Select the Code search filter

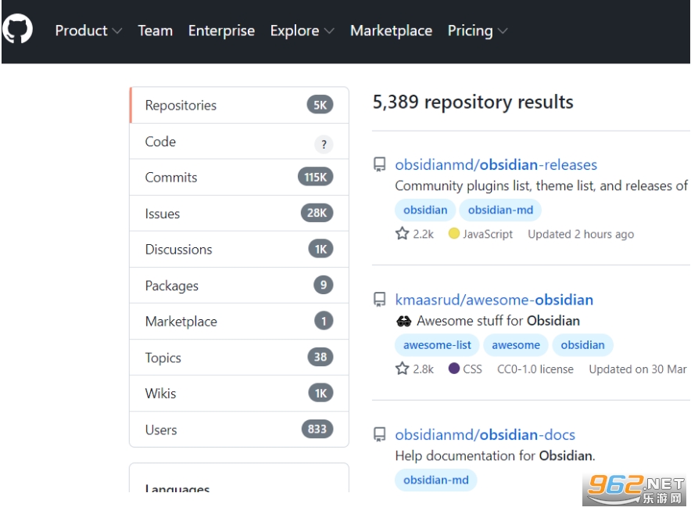(239, 141)
